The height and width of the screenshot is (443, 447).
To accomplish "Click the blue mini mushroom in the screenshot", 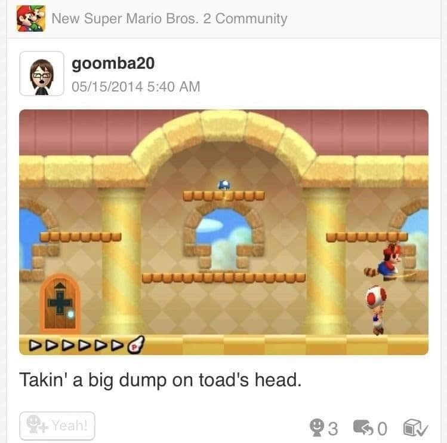I will coord(224,185).
